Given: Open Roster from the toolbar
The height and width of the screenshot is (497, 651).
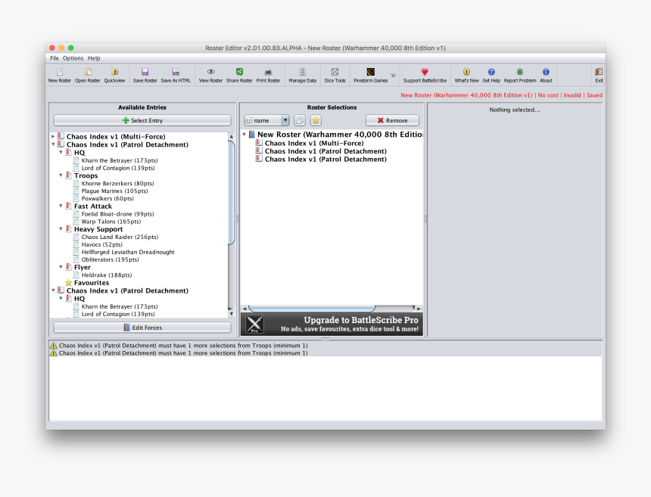Looking at the screenshot, I should pyautogui.click(x=88, y=75).
